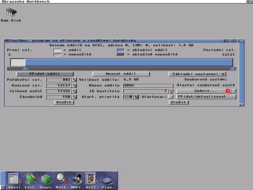The image size is (253, 190).
Task: Launch the Unarc green box icon
Action: [x=46, y=179]
